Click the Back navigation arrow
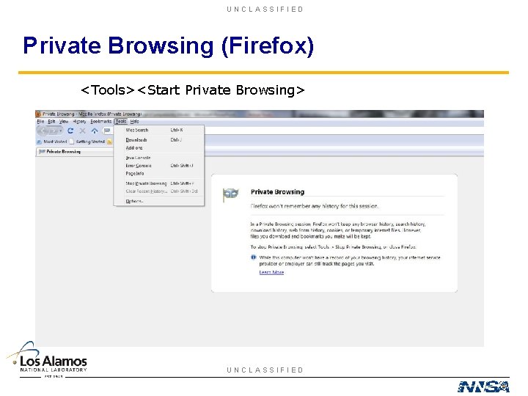This screenshot has width=528, height=396. pos(43,131)
